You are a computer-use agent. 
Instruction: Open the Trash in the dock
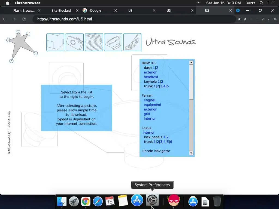coord(217,201)
